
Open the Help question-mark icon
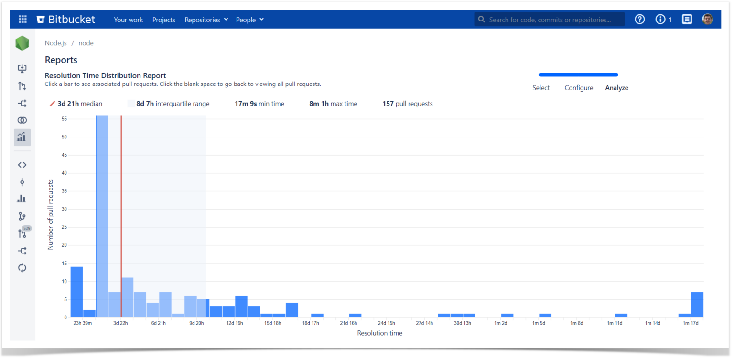(x=639, y=19)
